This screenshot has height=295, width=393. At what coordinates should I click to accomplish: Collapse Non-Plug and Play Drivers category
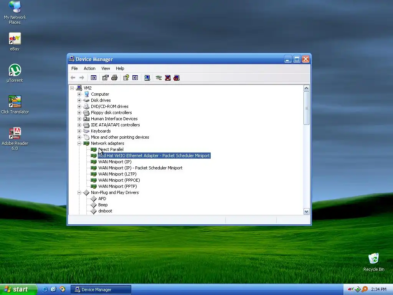coord(79,193)
